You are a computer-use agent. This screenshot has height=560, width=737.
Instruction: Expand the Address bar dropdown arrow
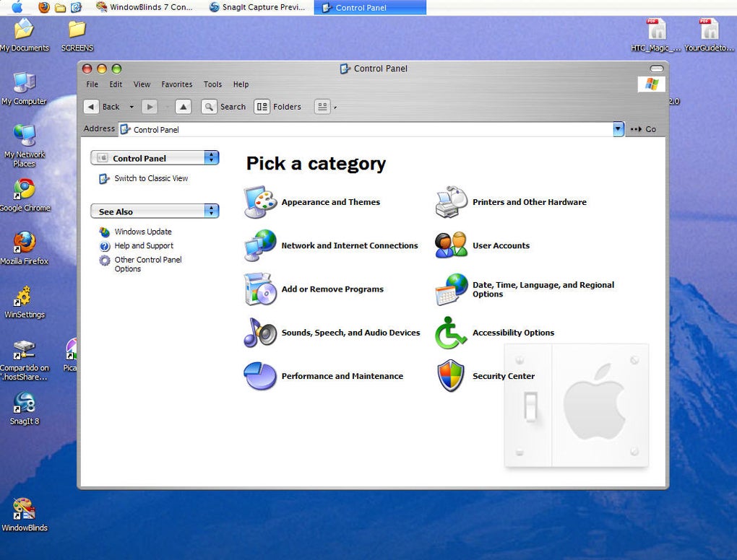pos(619,129)
